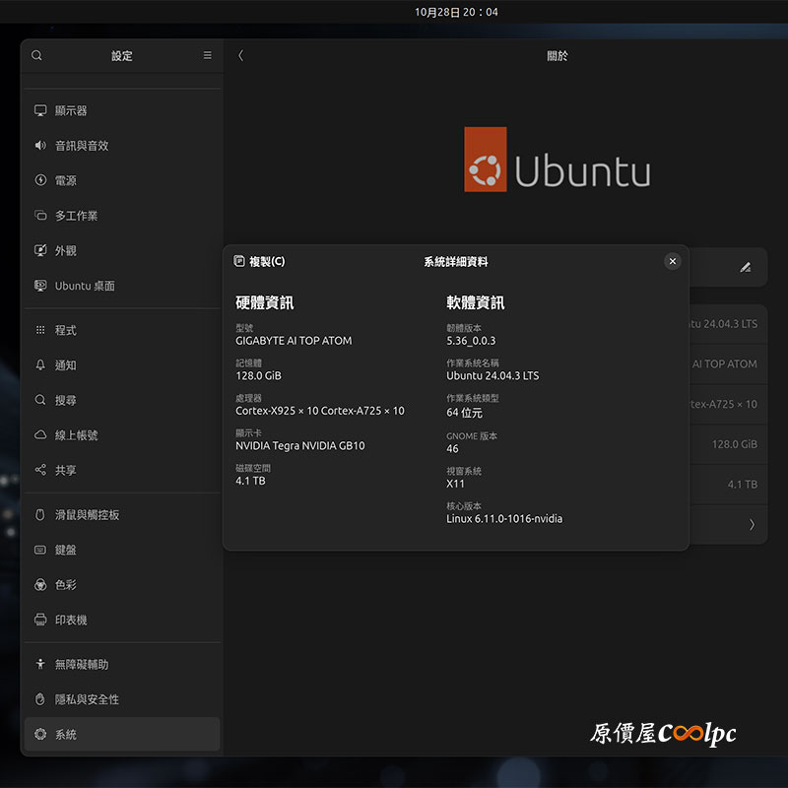Click the 共享 share icon
Screen dimensions: 788x788
tap(40, 471)
